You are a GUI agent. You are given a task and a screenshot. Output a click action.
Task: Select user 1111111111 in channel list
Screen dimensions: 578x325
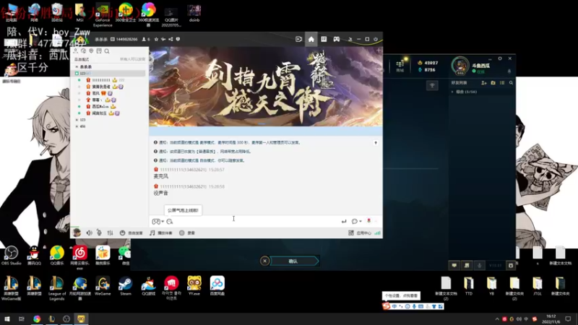point(101,80)
